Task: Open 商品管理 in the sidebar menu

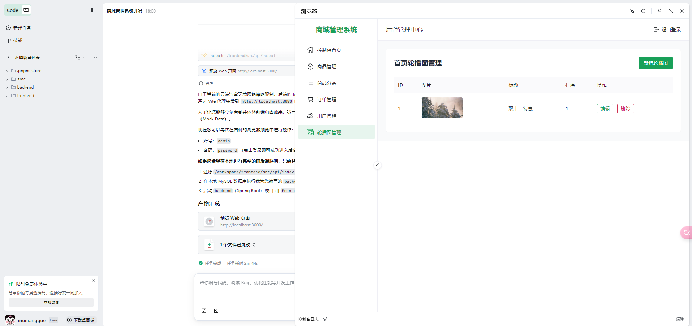Action: [x=327, y=66]
